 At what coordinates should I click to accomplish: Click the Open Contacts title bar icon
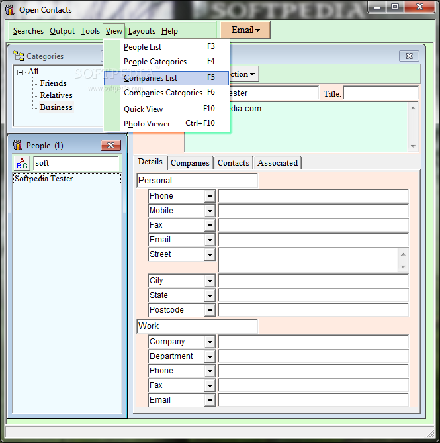[x=10, y=10]
